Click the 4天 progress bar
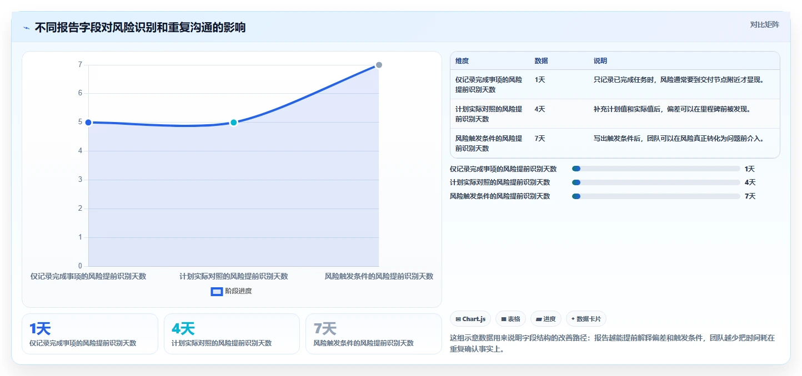This screenshot has height=376, width=802. click(x=656, y=182)
